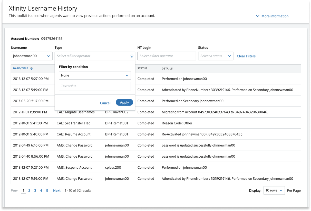This screenshot has height=211, width=311.
Task: Cancel the filter condition popup
Action: point(105,103)
